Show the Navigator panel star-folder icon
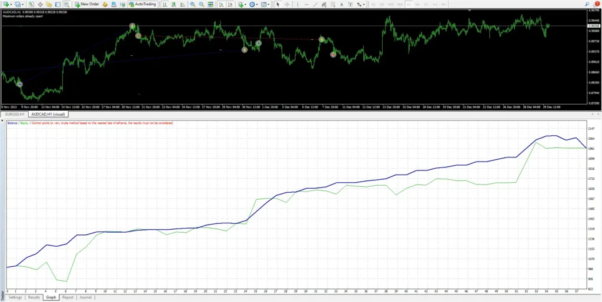 tap(49, 4)
